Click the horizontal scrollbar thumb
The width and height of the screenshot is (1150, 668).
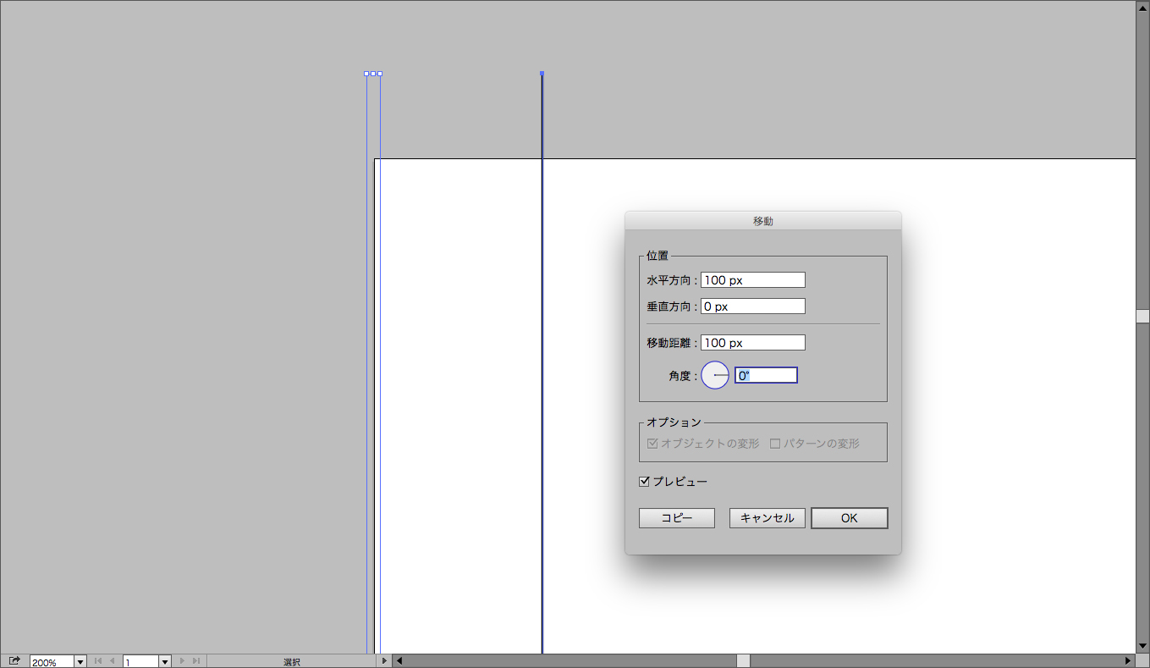[x=743, y=661]
